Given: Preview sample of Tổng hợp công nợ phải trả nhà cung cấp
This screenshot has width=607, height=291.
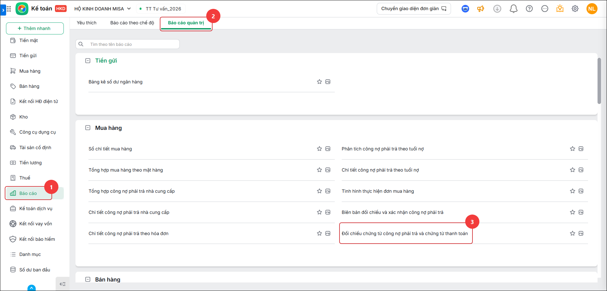Looking at the screenshot, I should pyautogui.click(x=328, y=191).
